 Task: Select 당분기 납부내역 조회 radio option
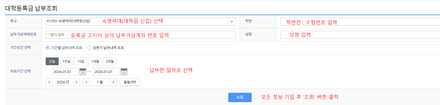(89, 48)
